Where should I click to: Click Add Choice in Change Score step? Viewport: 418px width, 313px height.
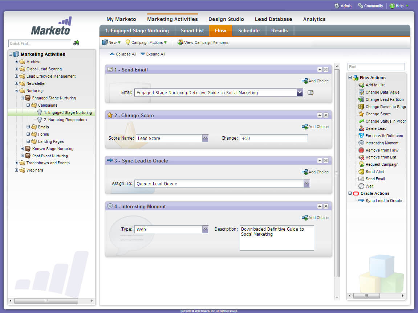[315, 127]
